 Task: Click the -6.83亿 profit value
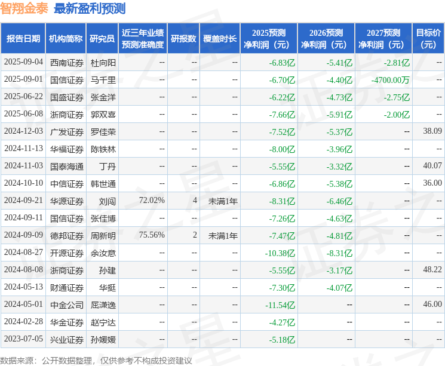pyautogui.click(x=282, y=63)
